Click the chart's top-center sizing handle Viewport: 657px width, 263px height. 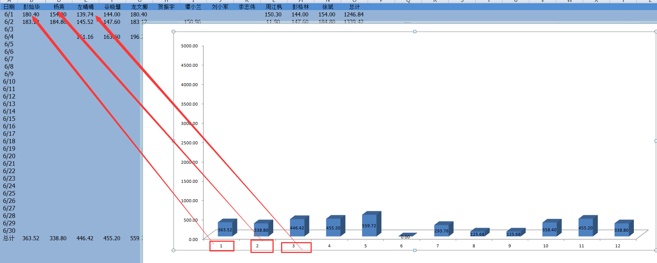415,32
